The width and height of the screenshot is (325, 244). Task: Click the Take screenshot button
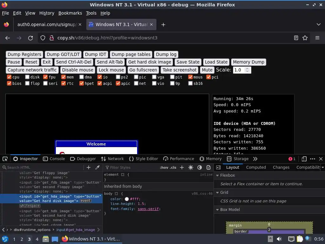[x=180, y=70]
